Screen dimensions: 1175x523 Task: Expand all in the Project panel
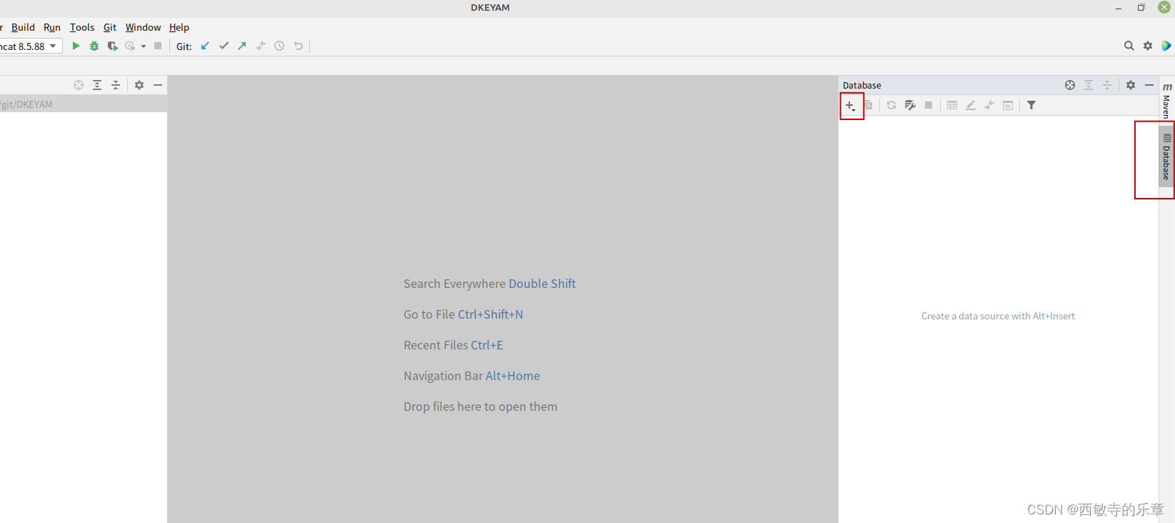tap(97, 85)
